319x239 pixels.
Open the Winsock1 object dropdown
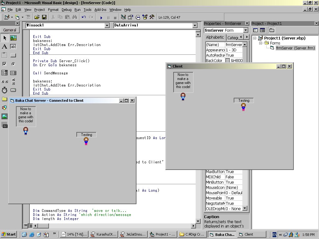click(107, 26)
